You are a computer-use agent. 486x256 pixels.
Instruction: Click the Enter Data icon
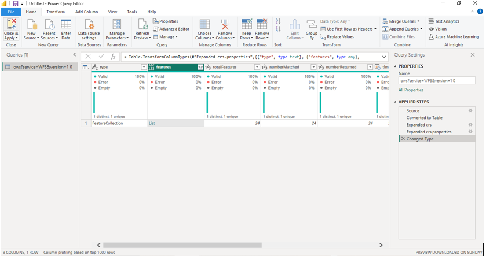tap(66, 24)
